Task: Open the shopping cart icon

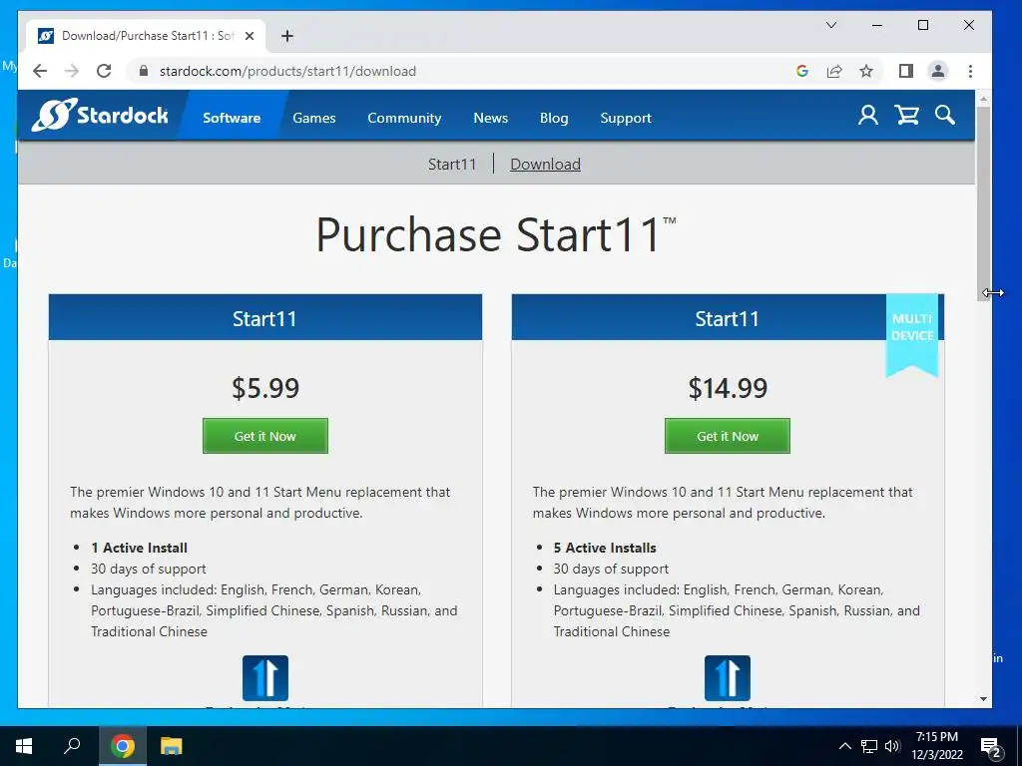Action: tap(906, 116)
